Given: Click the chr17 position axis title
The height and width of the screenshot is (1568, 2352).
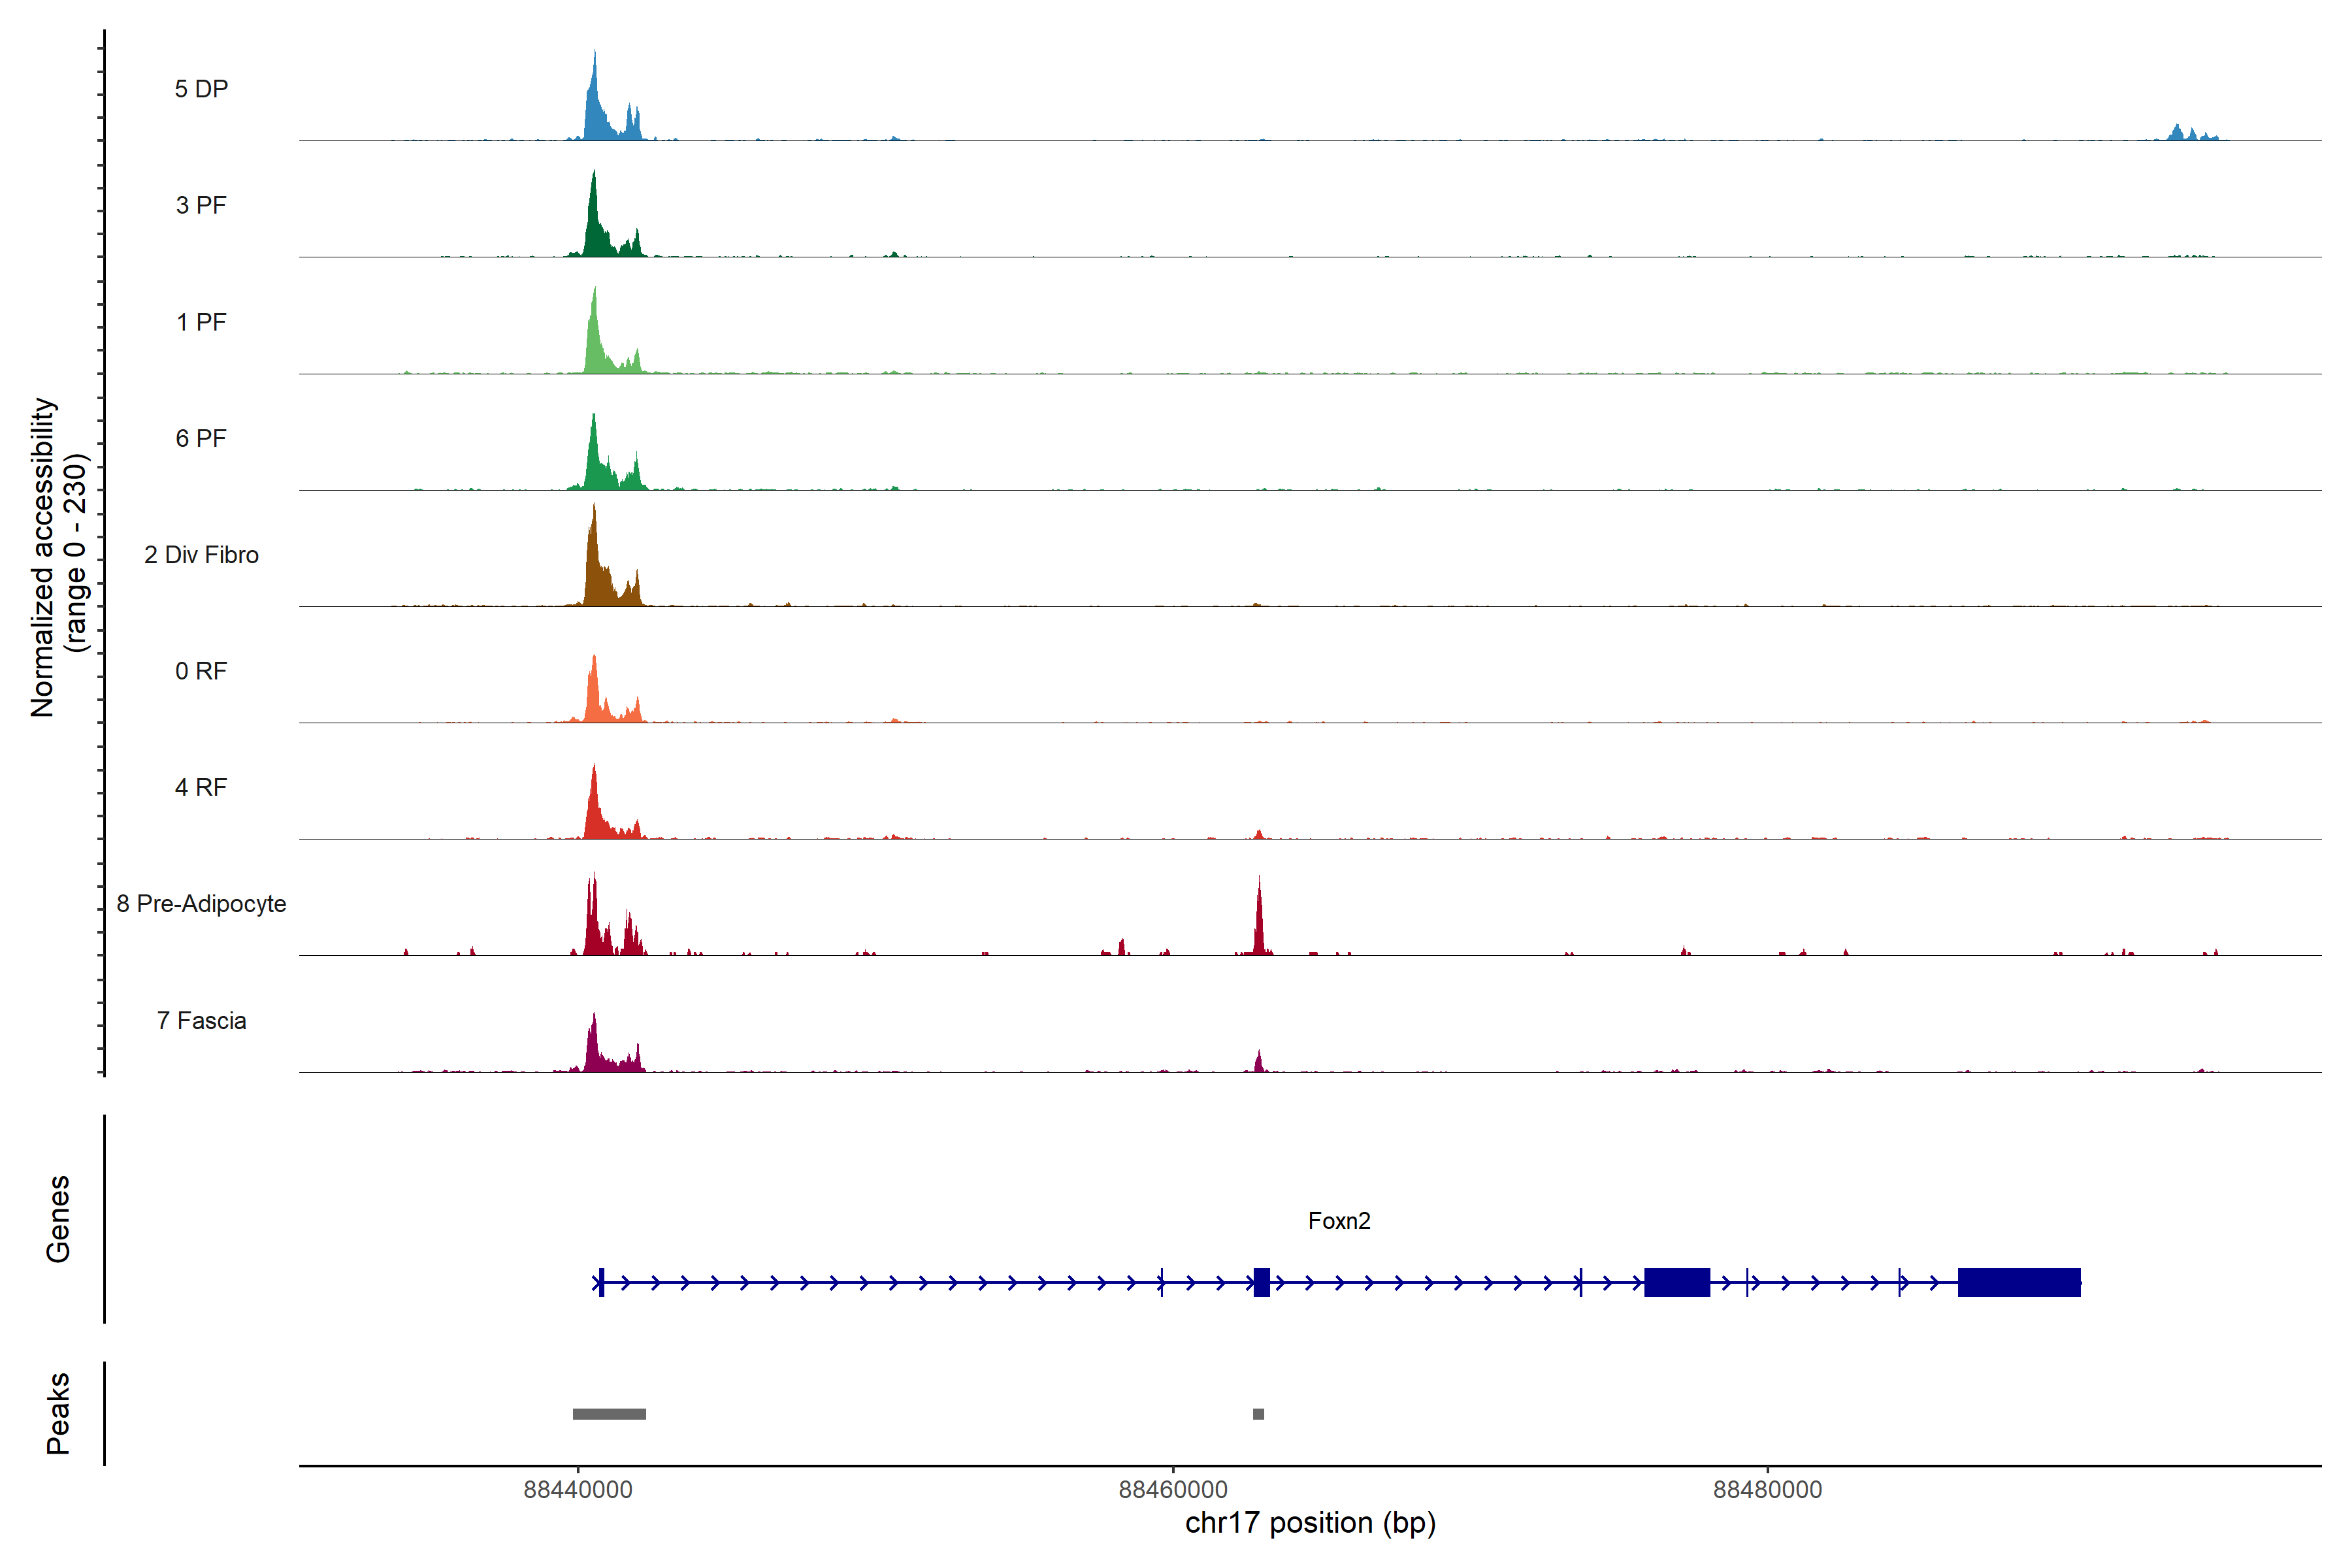Looking at the screenshot, I should [x=1310, y=1523].
